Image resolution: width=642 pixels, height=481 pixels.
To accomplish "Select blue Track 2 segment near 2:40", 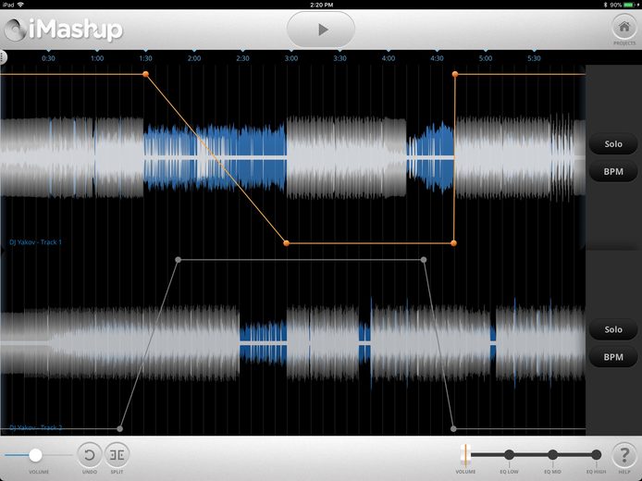I will pyautogui.click(x=263, y=343).
